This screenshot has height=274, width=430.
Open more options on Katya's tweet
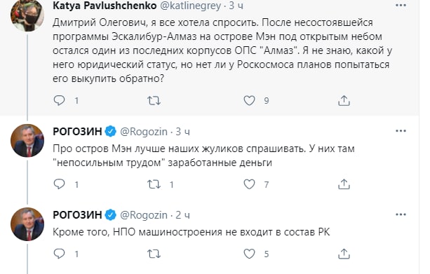coord(401,6)
